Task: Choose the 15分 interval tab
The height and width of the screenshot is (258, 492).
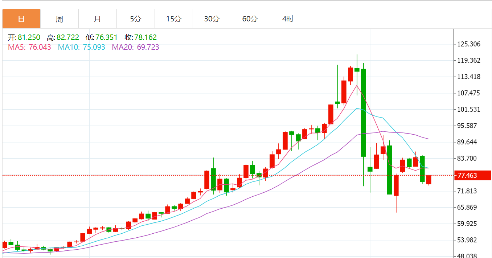Action: pyautogui.click(x=174, y=19)
